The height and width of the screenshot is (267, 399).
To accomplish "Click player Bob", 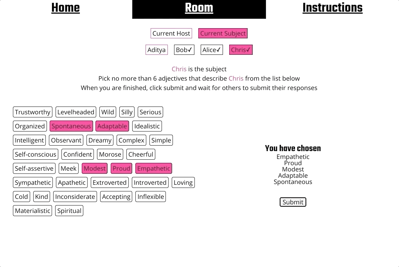I will (184, 50).
